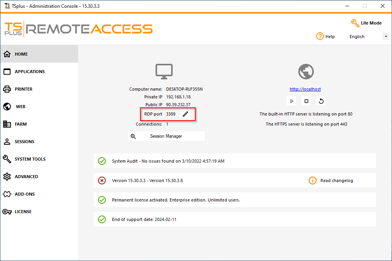392x261 pixels.
Task: Select the Web menu item
Action: tap(20, 107)
